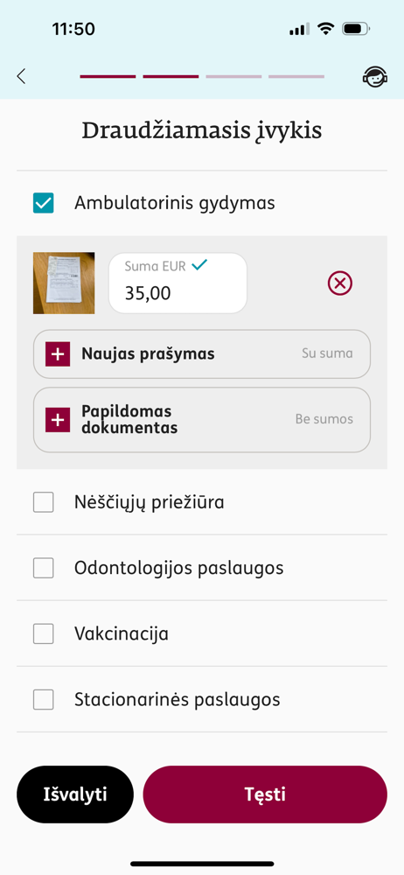Tap the battery status icon
This screenshot has width=404, height=875.
pyautogui.click(x=356, y=29)
